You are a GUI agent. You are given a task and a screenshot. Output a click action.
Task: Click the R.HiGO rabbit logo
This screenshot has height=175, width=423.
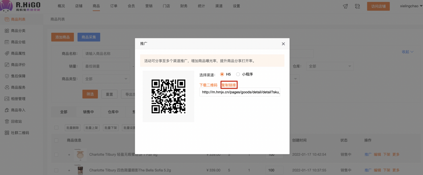click(6, 6)
